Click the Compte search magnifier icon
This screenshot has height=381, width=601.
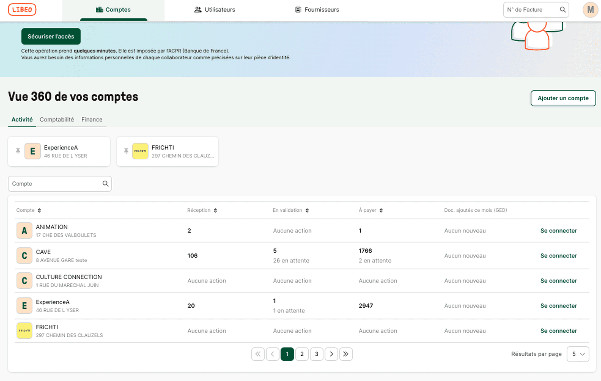(105, 184)
